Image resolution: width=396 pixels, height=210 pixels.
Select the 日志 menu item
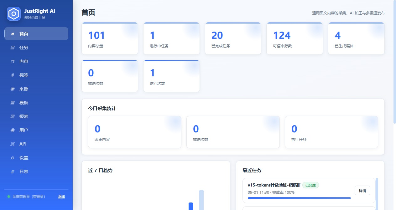point(36,172)
